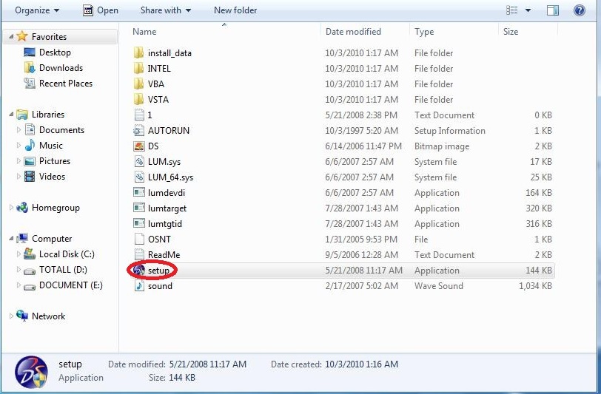Collapse the Computer node
The image size is (601, 394).
tap(11, 239)
